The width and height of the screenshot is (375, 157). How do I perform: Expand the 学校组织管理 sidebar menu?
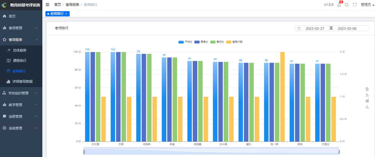point(21,93)
